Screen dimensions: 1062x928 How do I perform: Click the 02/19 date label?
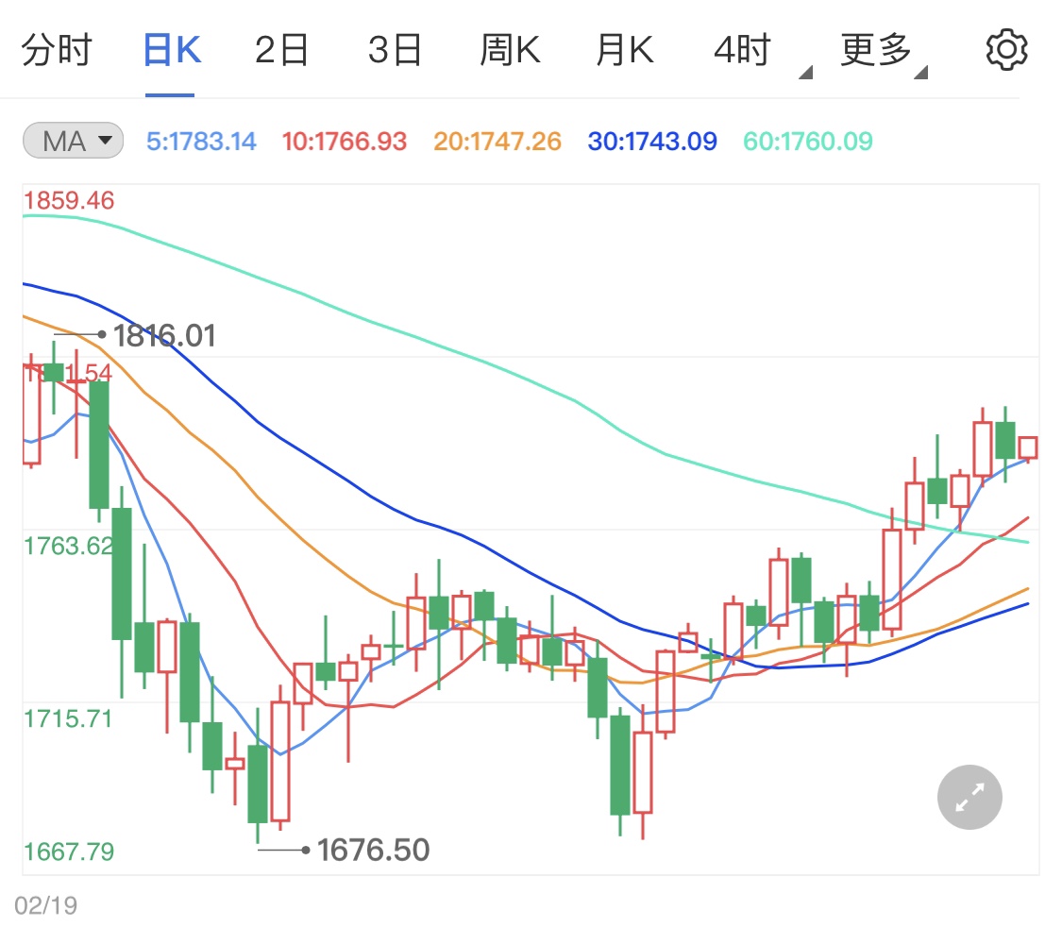click(45, 905)
